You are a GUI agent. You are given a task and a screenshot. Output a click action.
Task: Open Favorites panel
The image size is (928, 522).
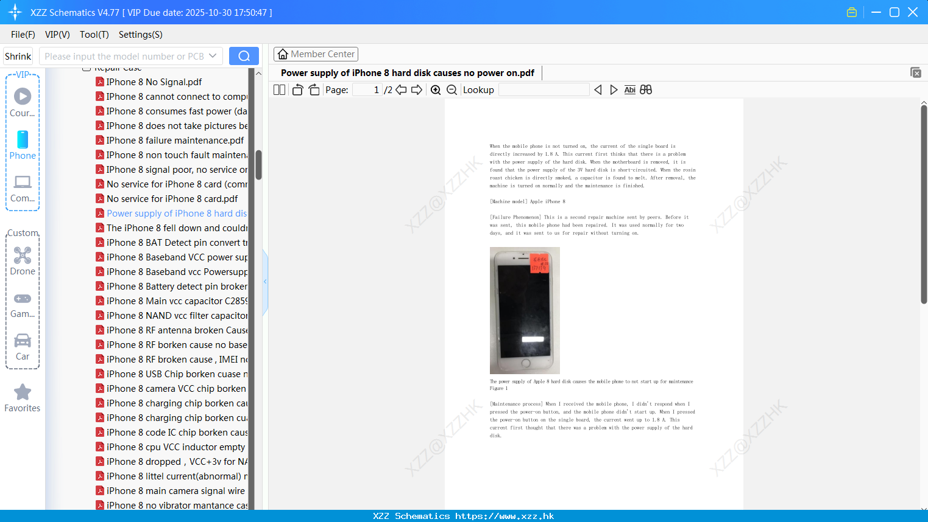pos(23,398)
